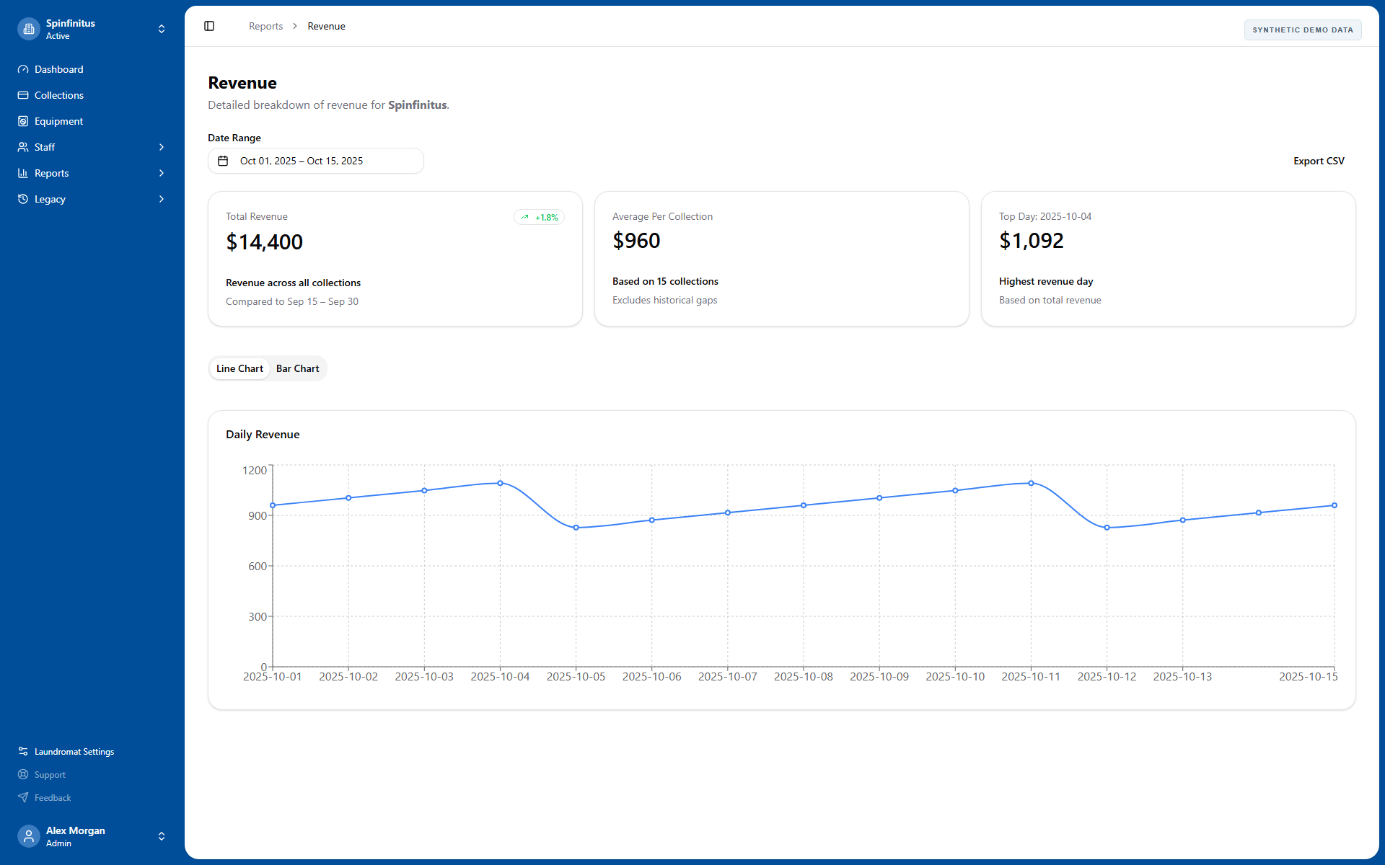Image resolution: width=1385 pixels, height=865 pixels.
Task: Click the Collections card icon
Action: tap(23, 95)
